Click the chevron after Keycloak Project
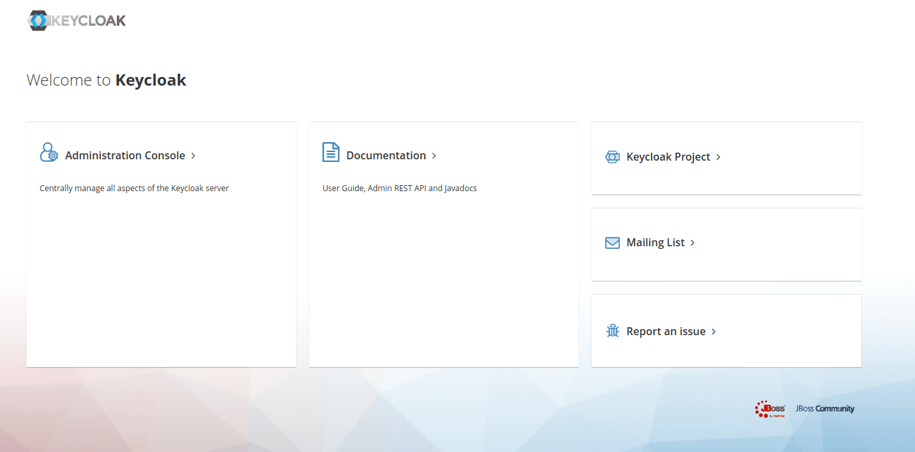Image resolution: width=915 pixels, height=452 pixels. coord(718,157)
